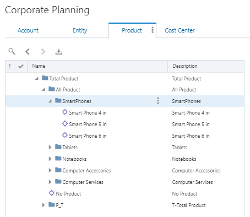Select the Tablets tree name
The width and height of the screenshot is (250, 217).
click(x=70, y=148)
